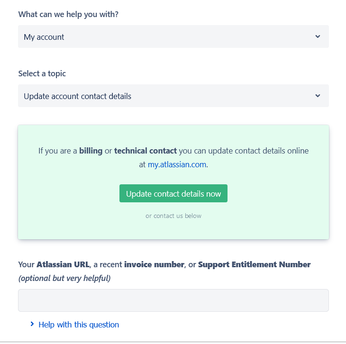Viewport: 346px width, 344px height.
Task: Click the bold 'invoice number' label text
Action: pyautogui.click(x=154, y=264)
